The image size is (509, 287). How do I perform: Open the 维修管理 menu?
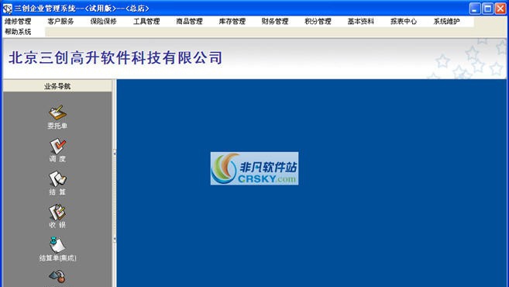point(18,22)
